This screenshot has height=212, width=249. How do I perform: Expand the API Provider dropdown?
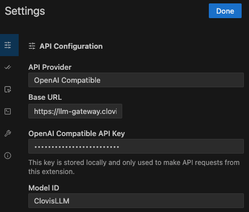(136, 80)
